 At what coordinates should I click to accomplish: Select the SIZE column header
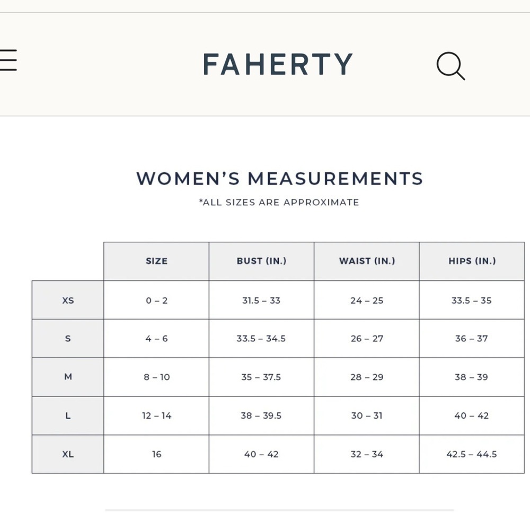point(156,261)
